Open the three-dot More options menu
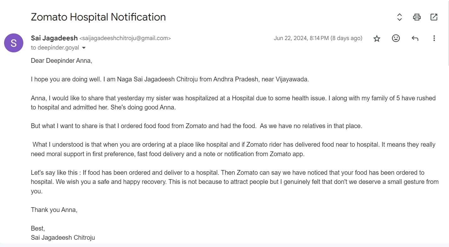Screen dimensions: 449x247 click(434, 38)
